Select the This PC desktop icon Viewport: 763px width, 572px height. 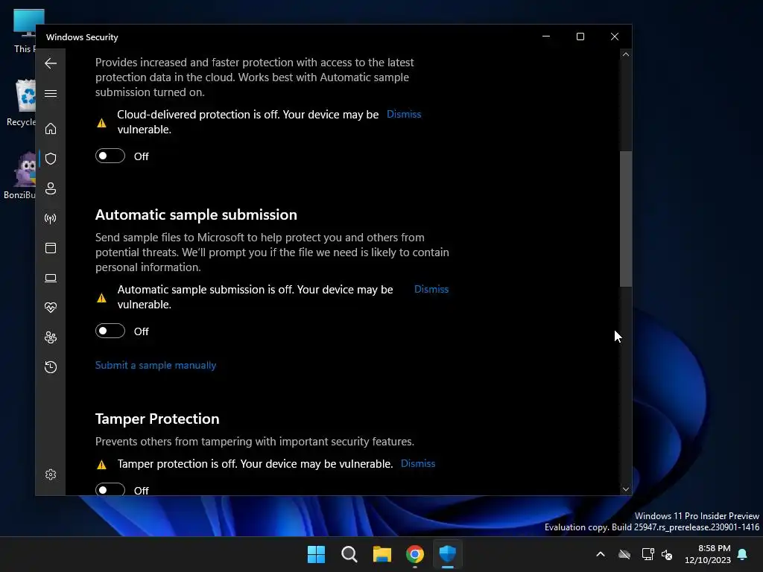(25, 31)
